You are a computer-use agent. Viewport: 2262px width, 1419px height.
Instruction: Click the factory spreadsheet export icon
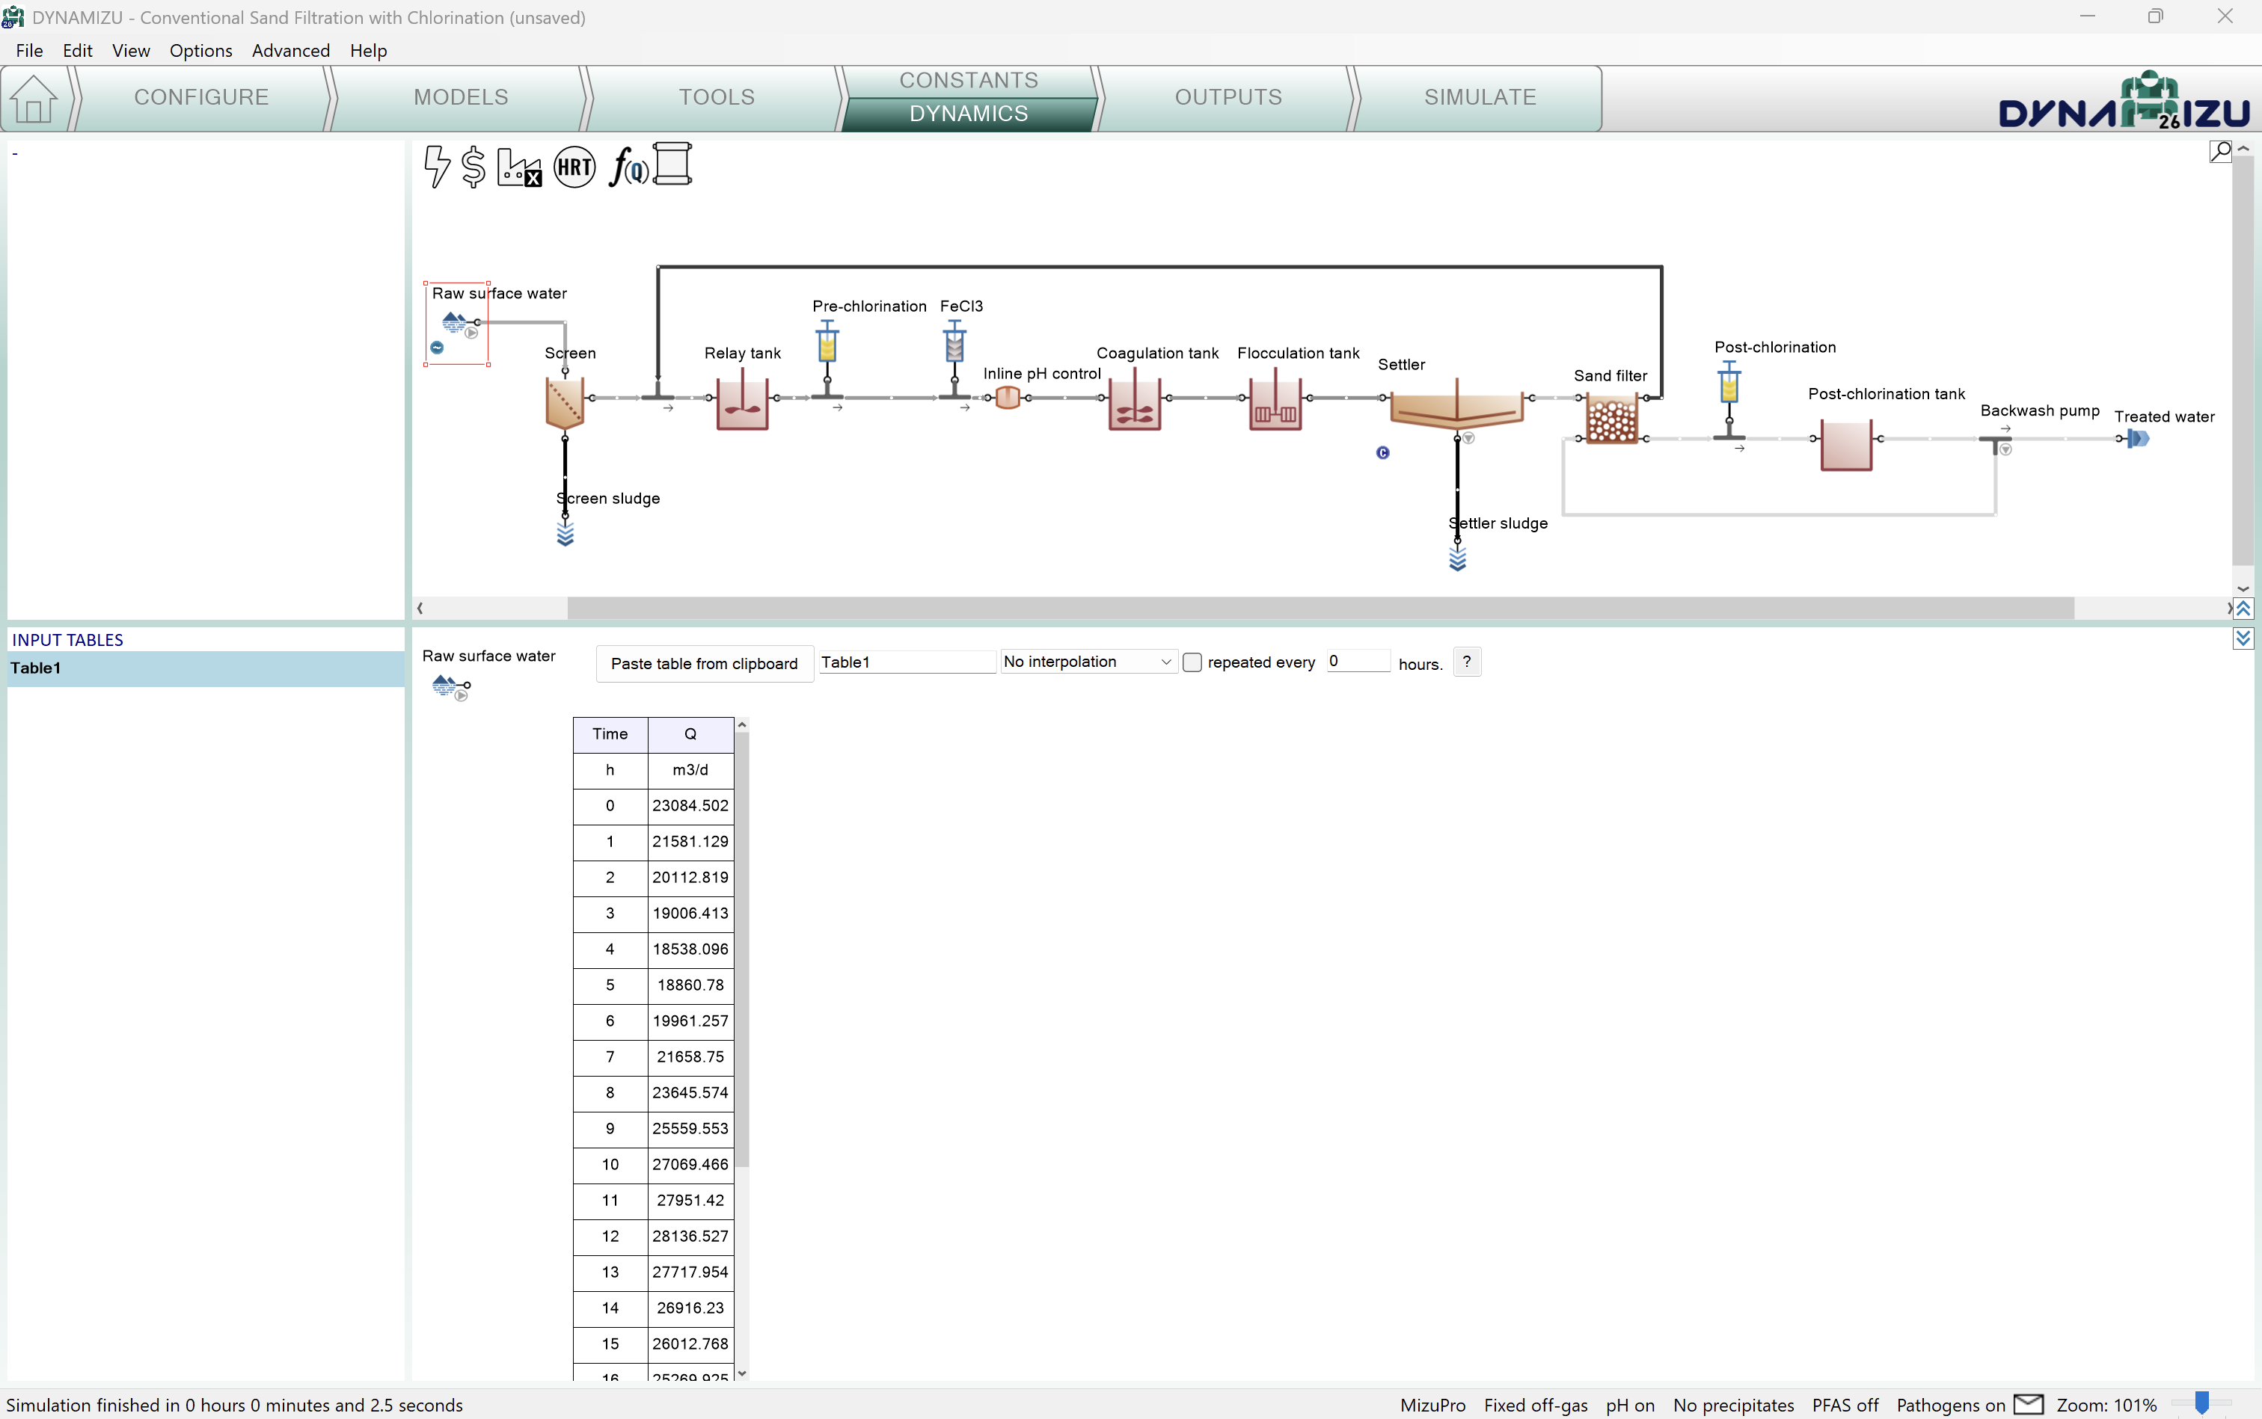(519, 166)
